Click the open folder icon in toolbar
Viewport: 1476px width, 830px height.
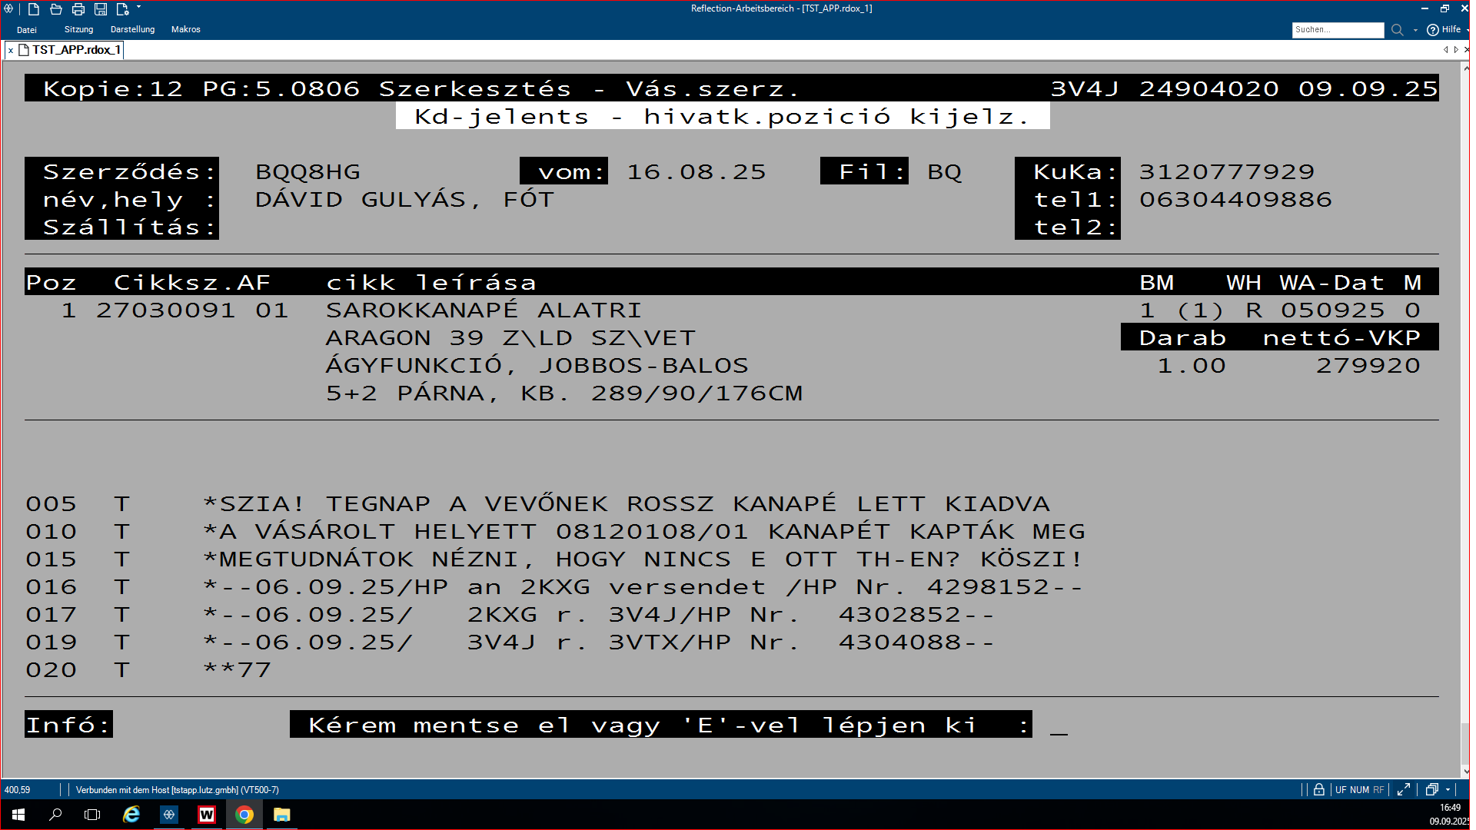pos(56,9)
